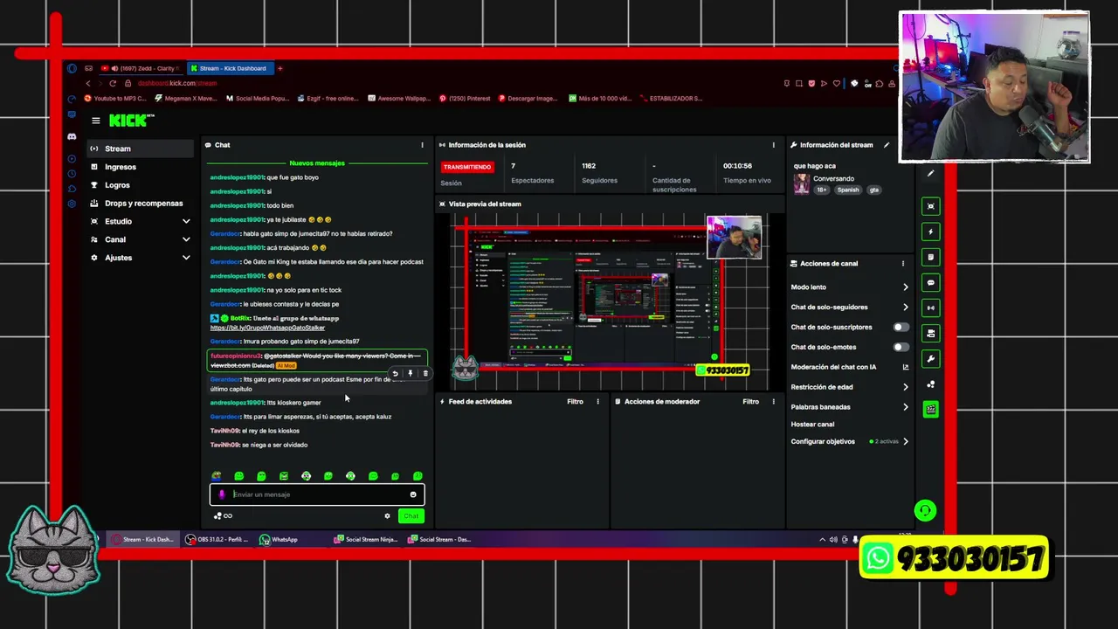Click the Nuevos mensajes divider label

click(317, 163)
